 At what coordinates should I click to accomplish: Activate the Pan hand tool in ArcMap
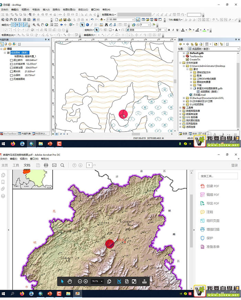click(x=42, y=25)
